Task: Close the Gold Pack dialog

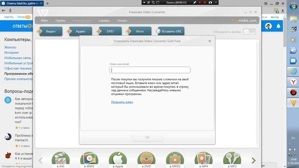Action: pos(210,41)
